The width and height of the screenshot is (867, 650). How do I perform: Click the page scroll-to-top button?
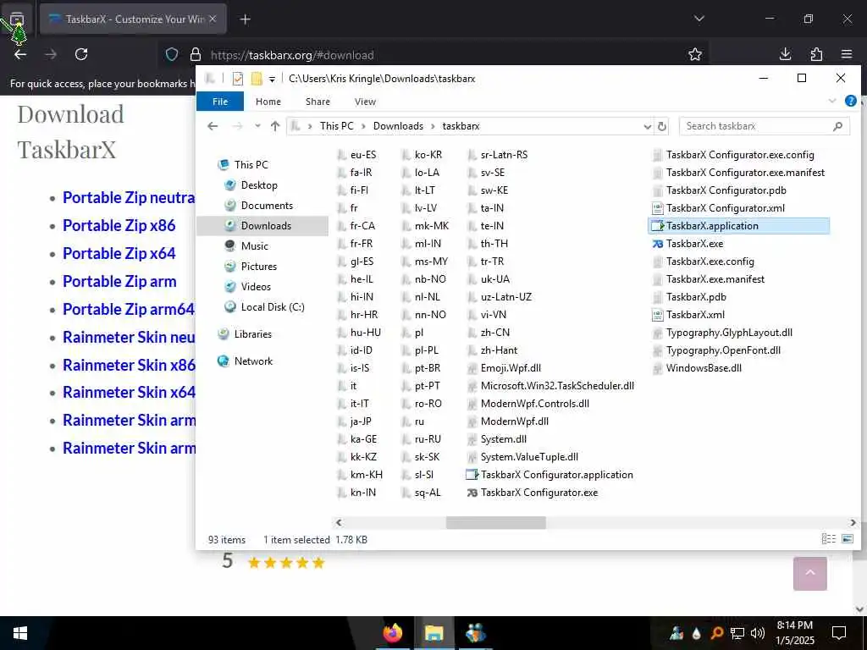pos(809,574)
